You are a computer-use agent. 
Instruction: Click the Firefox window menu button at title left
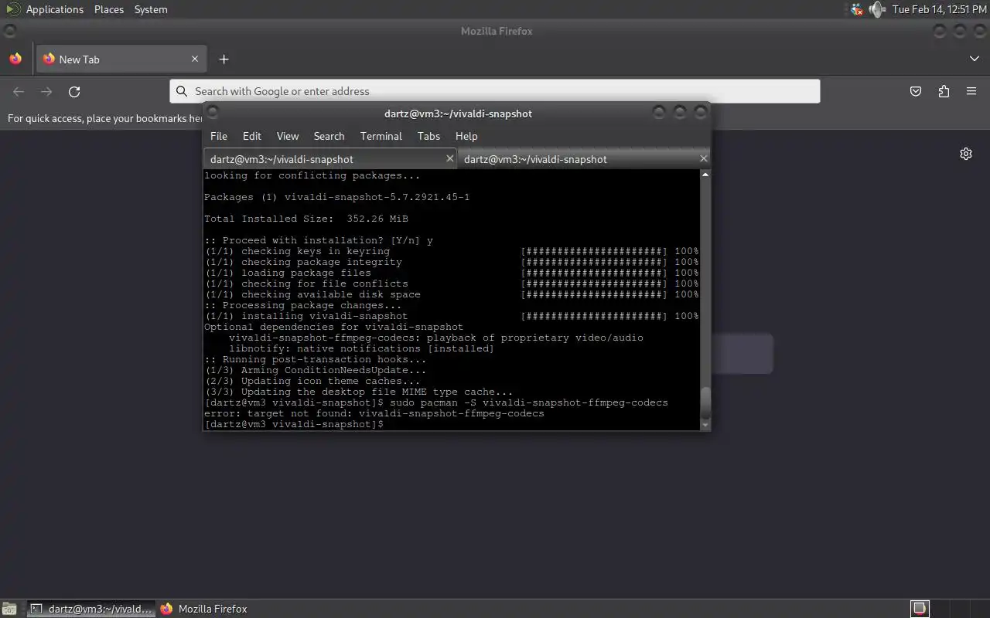10,31
